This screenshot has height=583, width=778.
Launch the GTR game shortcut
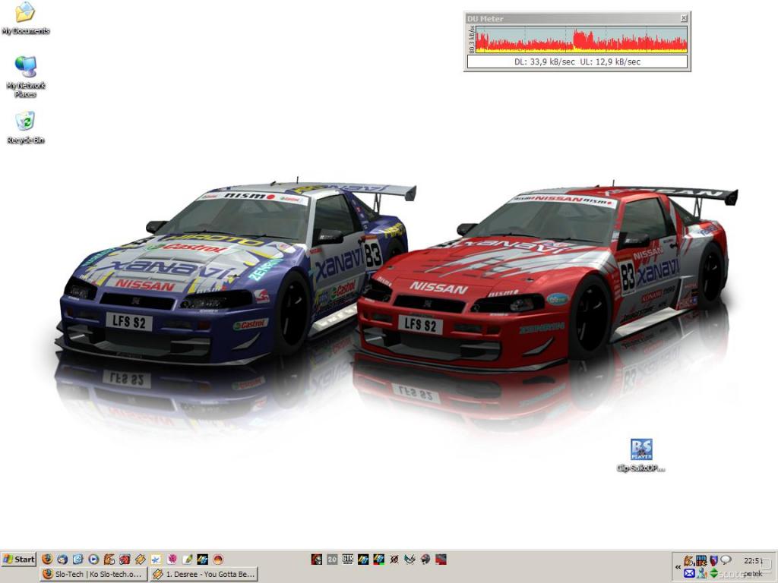(x=348, y=559)
